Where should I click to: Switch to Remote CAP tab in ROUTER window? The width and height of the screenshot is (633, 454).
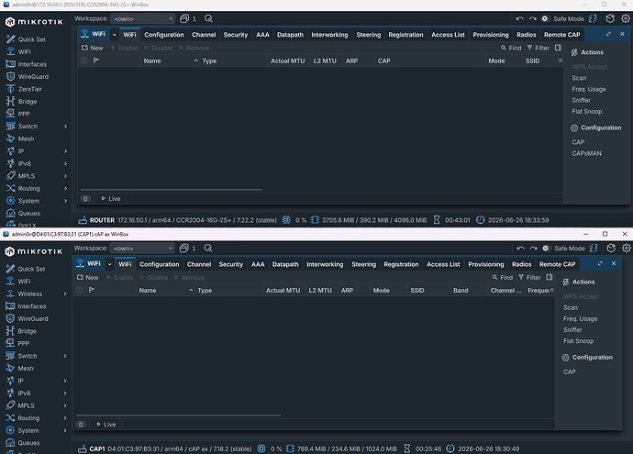point(561,35)
